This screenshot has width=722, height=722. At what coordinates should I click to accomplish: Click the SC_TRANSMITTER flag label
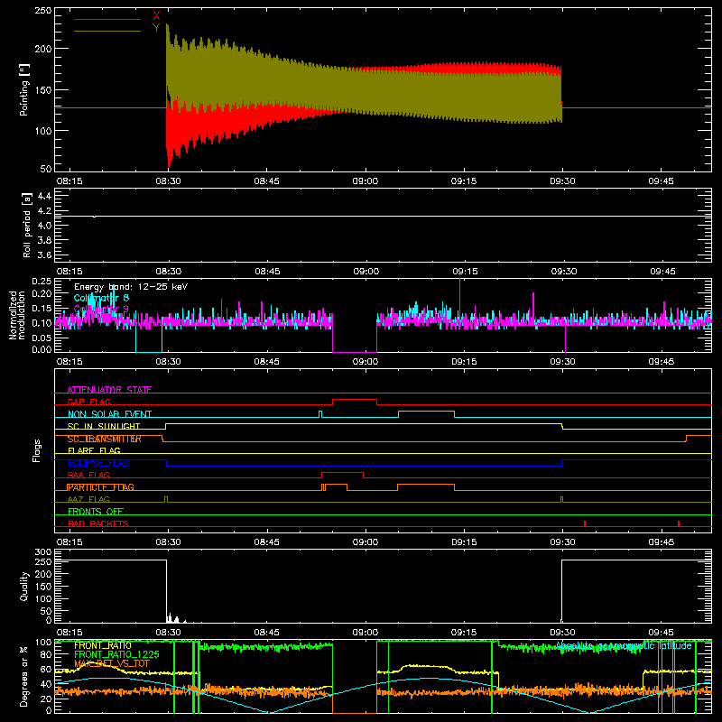pyautogui.click(x=104, y=439)
